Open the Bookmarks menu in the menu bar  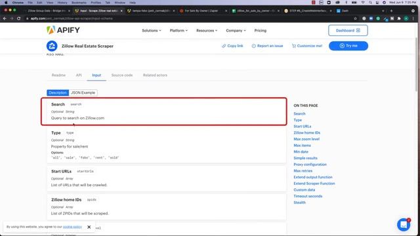tap(79, 3)
